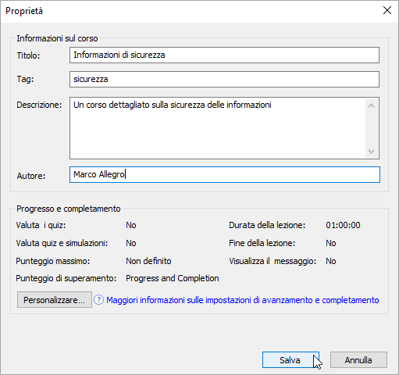Click the 'Autore:' label
This screenshot has width=399, height=375.
pos(31,176)
